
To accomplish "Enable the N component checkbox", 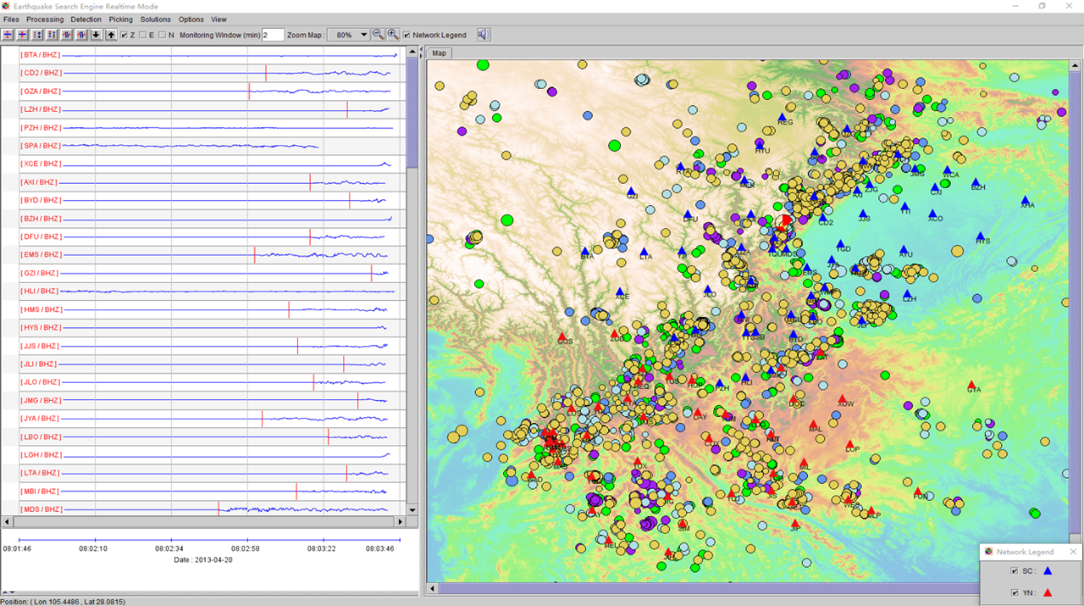I will tap(162, 35).
